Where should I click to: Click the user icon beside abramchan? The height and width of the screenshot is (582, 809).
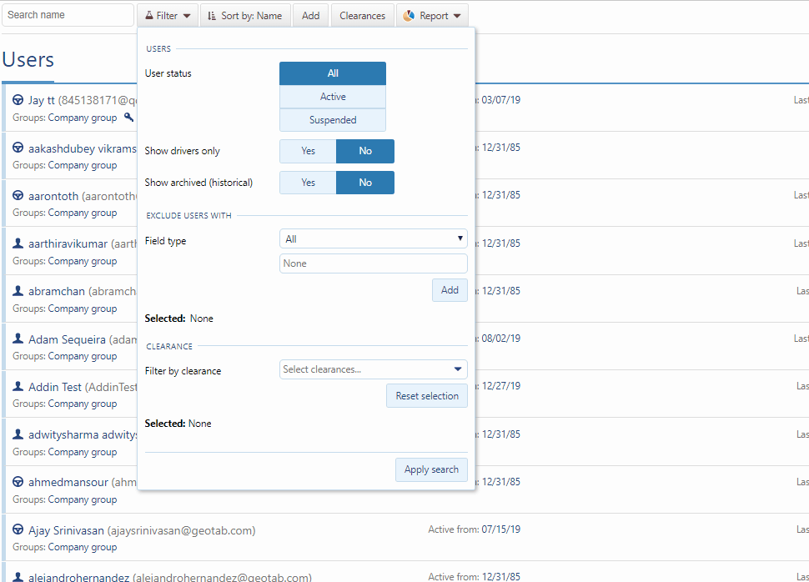18,290
